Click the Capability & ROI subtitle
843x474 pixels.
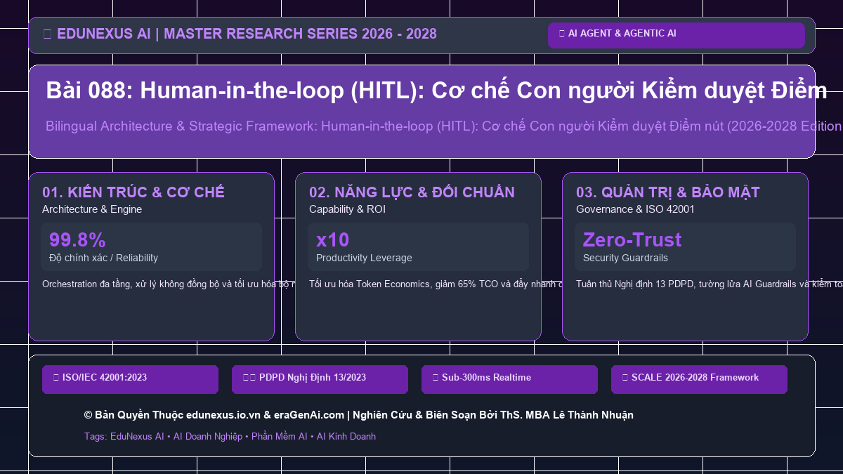click(347, 209)
